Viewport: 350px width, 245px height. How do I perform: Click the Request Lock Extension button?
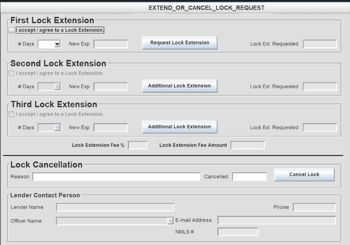point(179,43)
